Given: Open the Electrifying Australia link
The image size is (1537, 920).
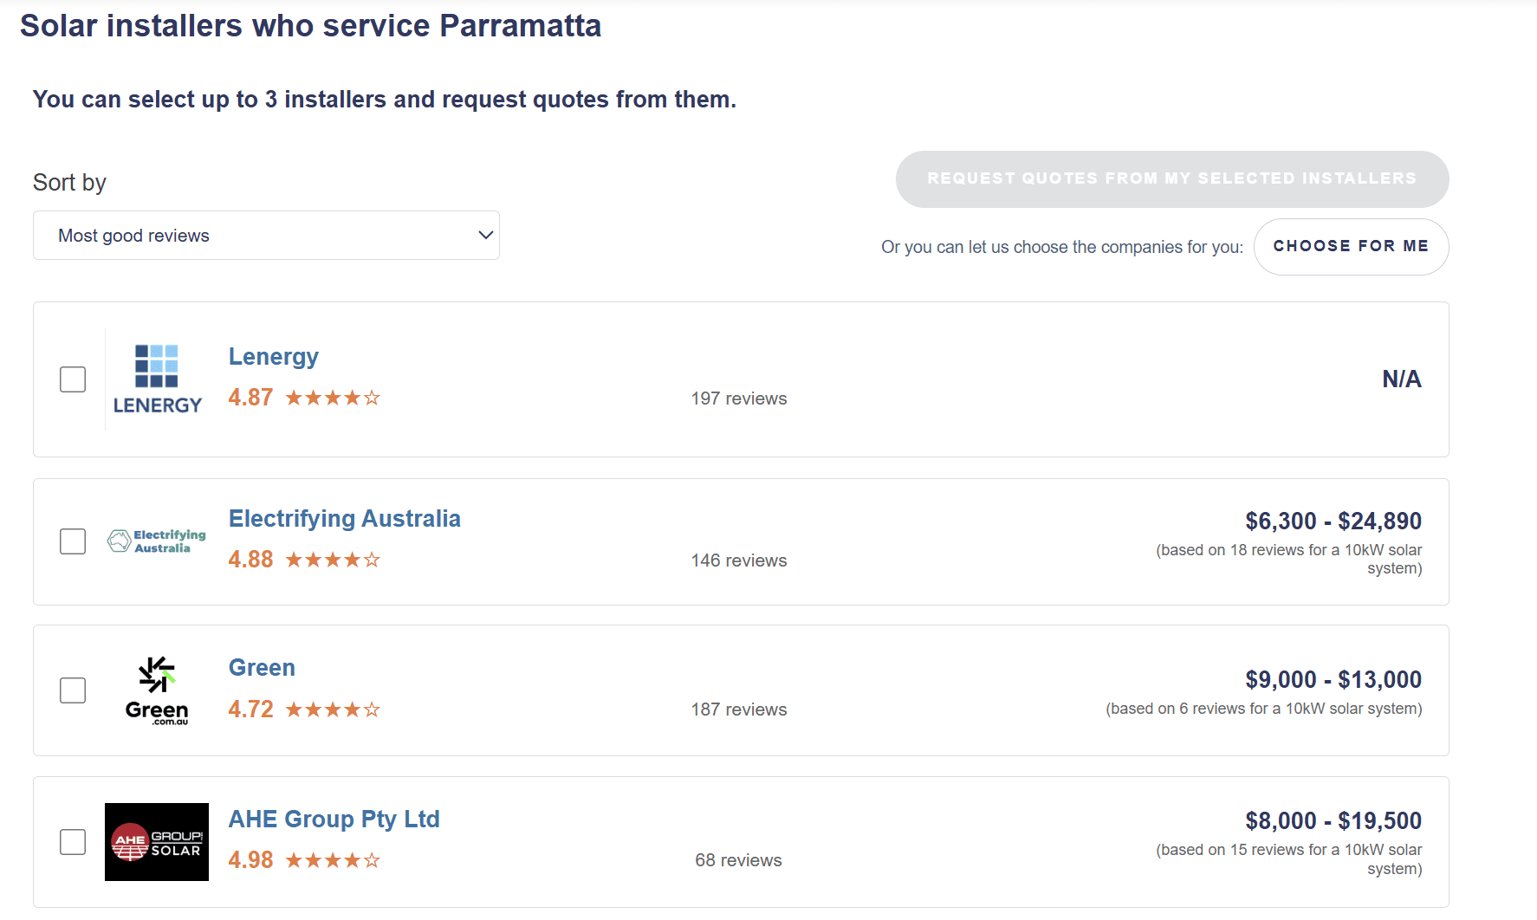Looking at the screenshot, I should pos(345,519).
